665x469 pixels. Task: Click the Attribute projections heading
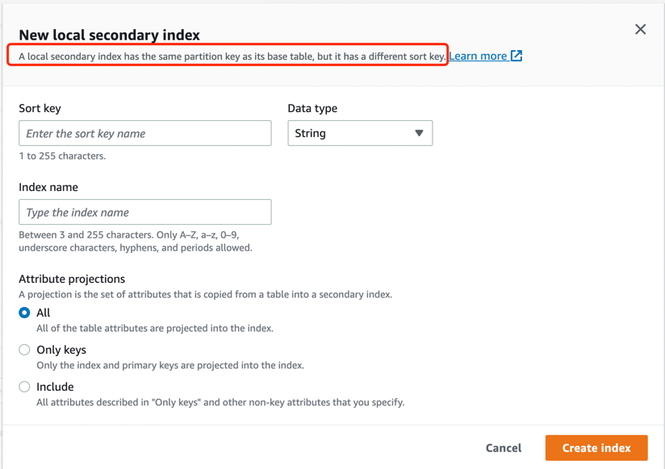[x=72, y=279]
